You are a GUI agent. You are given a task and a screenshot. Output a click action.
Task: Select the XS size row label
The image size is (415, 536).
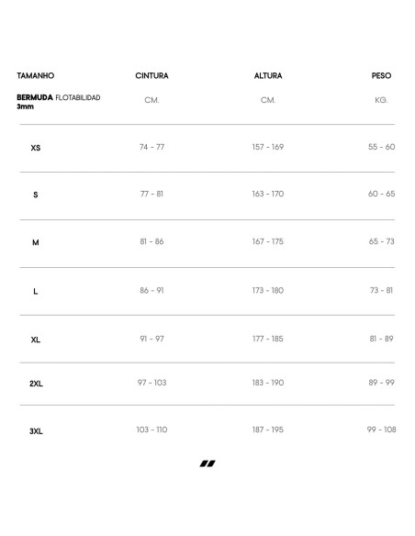pyautogui.click(x=36, y=148)
